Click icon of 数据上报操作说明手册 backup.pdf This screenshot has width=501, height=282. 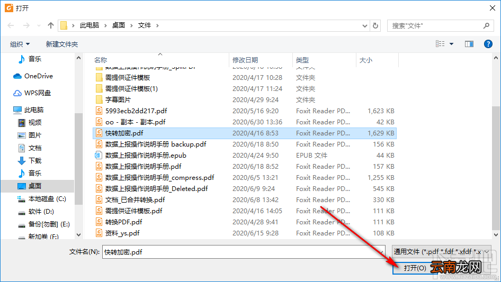(99, 144)
